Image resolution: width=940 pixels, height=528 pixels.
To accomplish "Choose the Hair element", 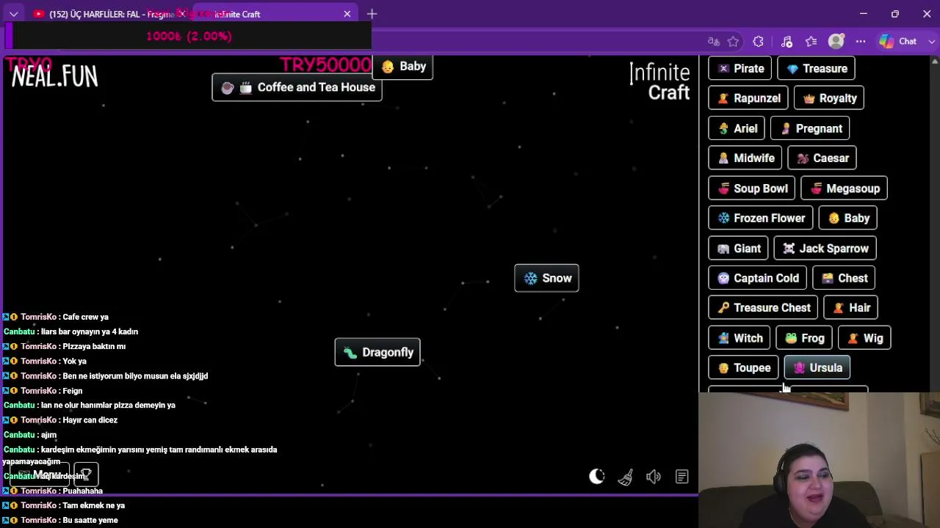I will tap(851, 308).
